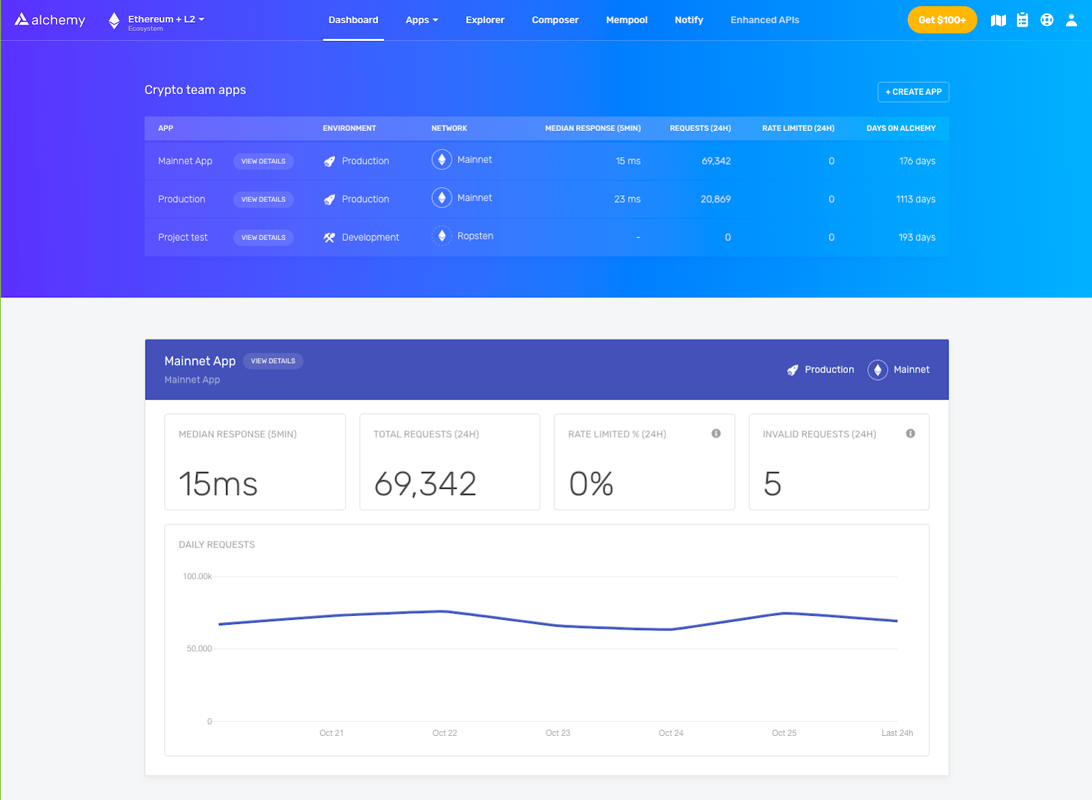The height and width of the screenshot is (800, 1092).
Task: Click View Details in Mainnet App card header
Action: coord(273,361)
